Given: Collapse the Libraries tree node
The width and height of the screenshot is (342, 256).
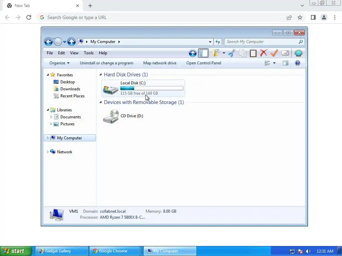Looking at the screenshot, I should click(x=48, y=110).
